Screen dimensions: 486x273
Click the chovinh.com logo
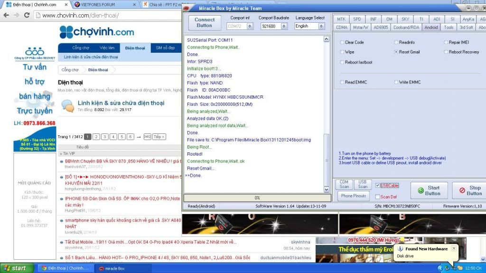97,32
